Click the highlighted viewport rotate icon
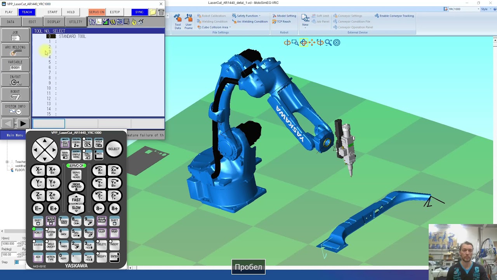The height and width of the screenshot is (280, 497). (x=304, y=42)
